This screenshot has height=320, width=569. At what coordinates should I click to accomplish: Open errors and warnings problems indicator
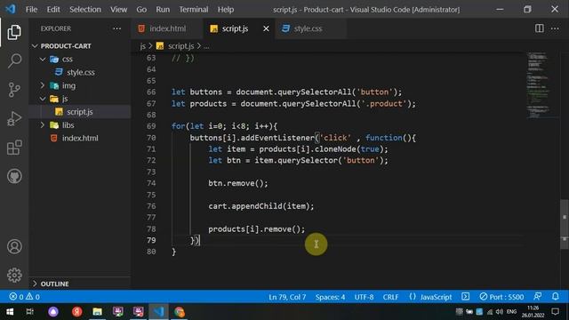pyautogui.click(x=25, y=297)
